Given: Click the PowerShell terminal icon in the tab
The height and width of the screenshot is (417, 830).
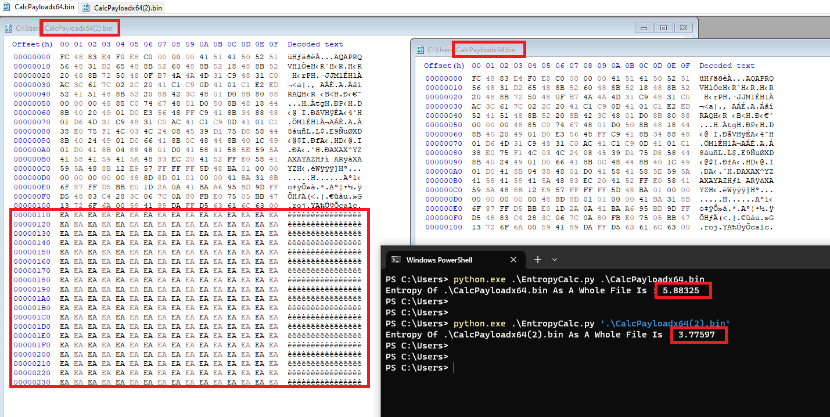Looking at the screenshot, I should click(396, 260).
